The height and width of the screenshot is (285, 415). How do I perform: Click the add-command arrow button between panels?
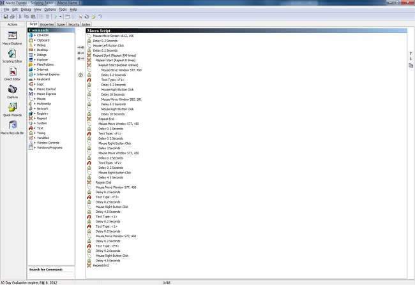(80, 47)
